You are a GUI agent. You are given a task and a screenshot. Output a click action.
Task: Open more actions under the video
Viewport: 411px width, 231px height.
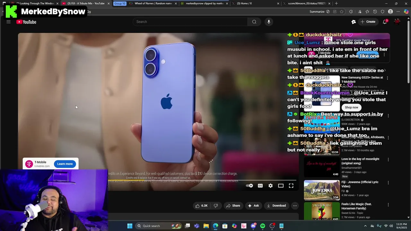pos(295,206)
